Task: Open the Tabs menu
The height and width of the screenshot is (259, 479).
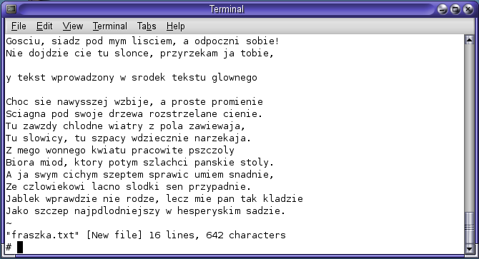Action: click(x=147, y=26)
